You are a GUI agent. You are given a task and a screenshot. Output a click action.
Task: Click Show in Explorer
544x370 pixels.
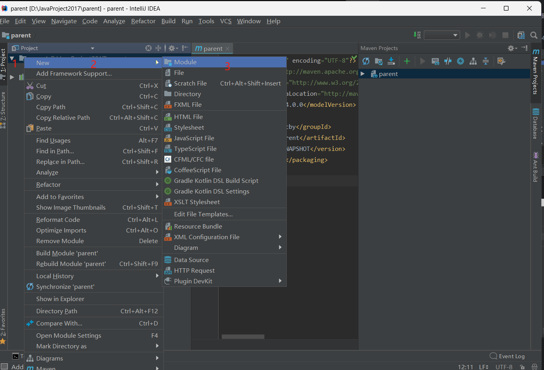pyautogui.click(x=93, y=299)
